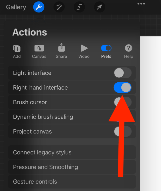Open the Canvas actions icon
Screen dimensions: 161x191
point(39,51)
